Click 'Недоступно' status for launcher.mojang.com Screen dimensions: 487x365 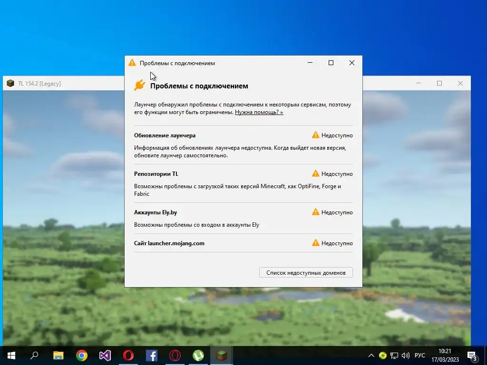(x=337, y=243)
